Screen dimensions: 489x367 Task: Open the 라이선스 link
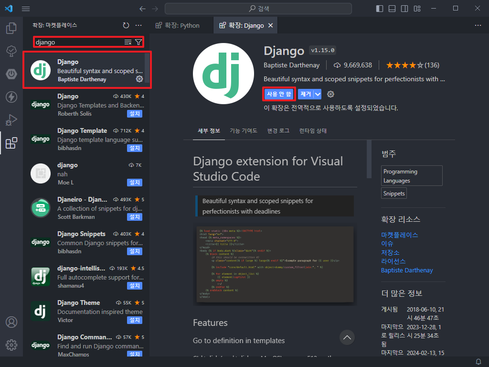pyautogui.click(x=393, y=261)
